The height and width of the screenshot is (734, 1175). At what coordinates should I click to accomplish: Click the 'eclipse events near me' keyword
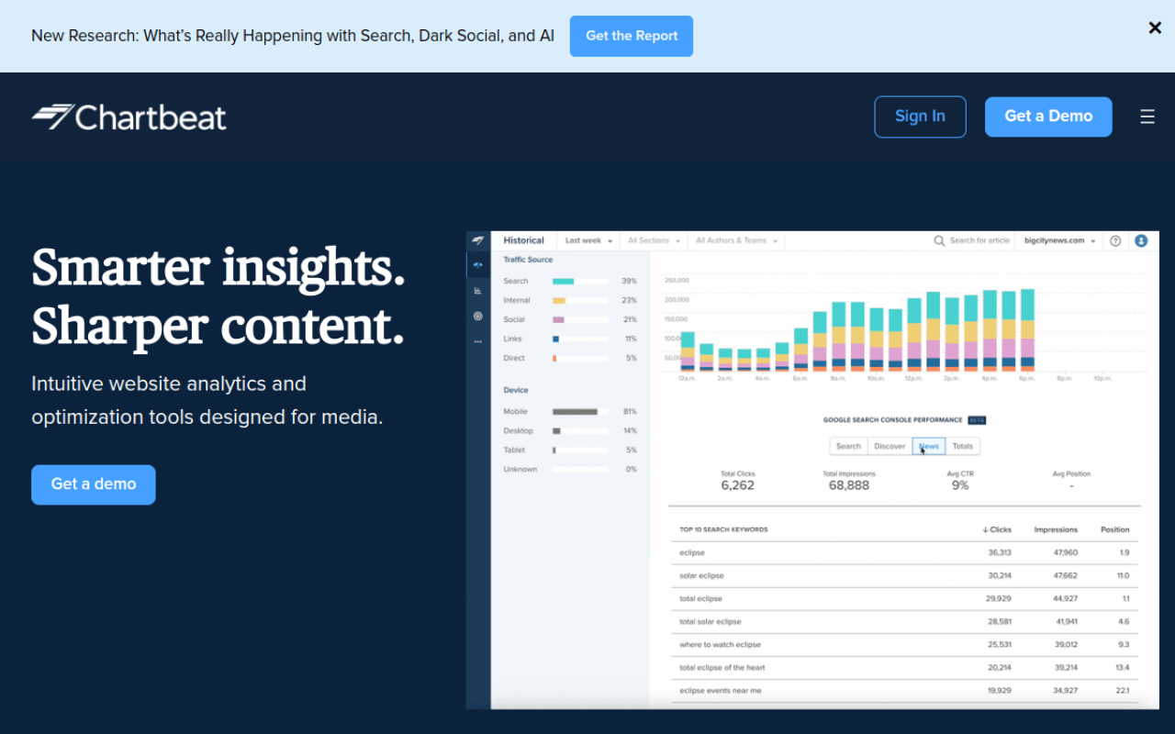pos(720,691)
